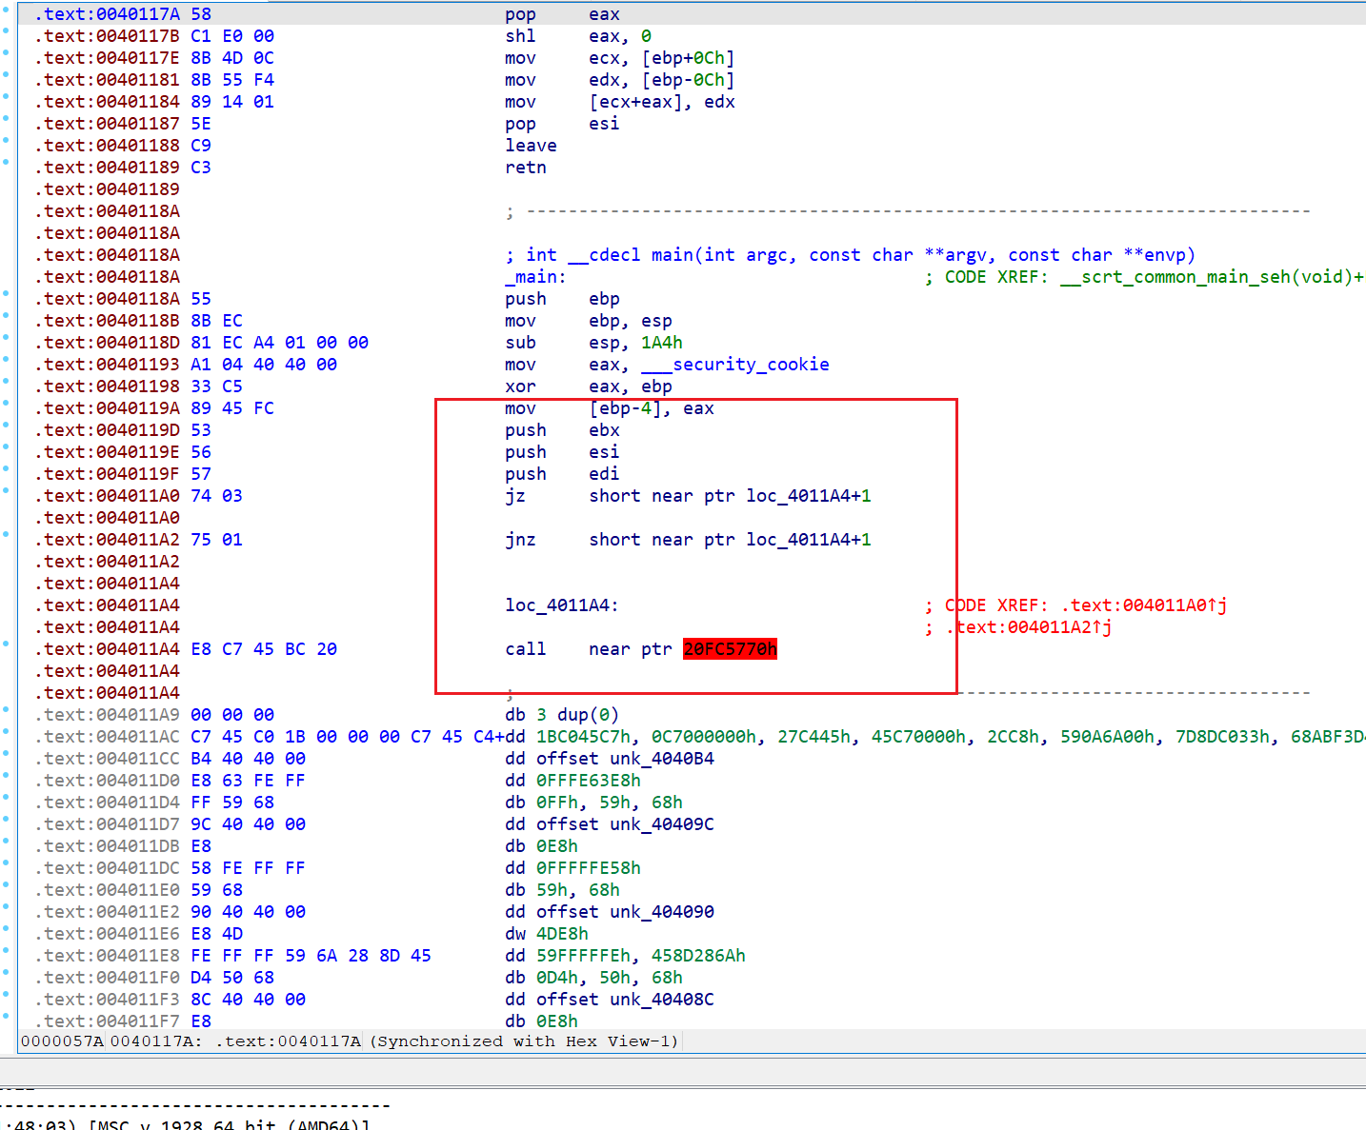The width and height of the screenshot is (1366, 1130).
Task: Click the 0FFh, 59h, 68h byte data
Action: click(x=610, y=803)
